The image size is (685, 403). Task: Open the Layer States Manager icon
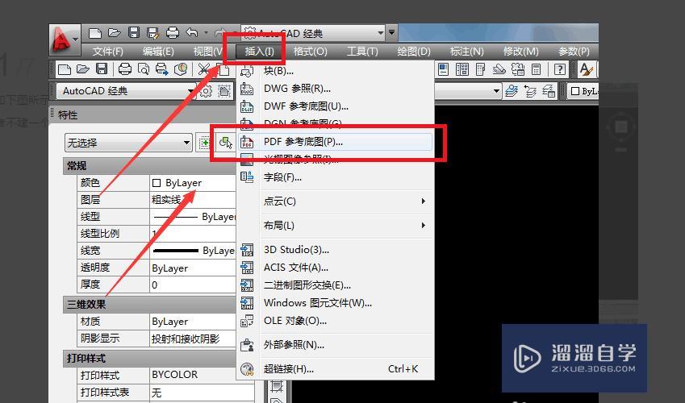click(x=549, y=91)
